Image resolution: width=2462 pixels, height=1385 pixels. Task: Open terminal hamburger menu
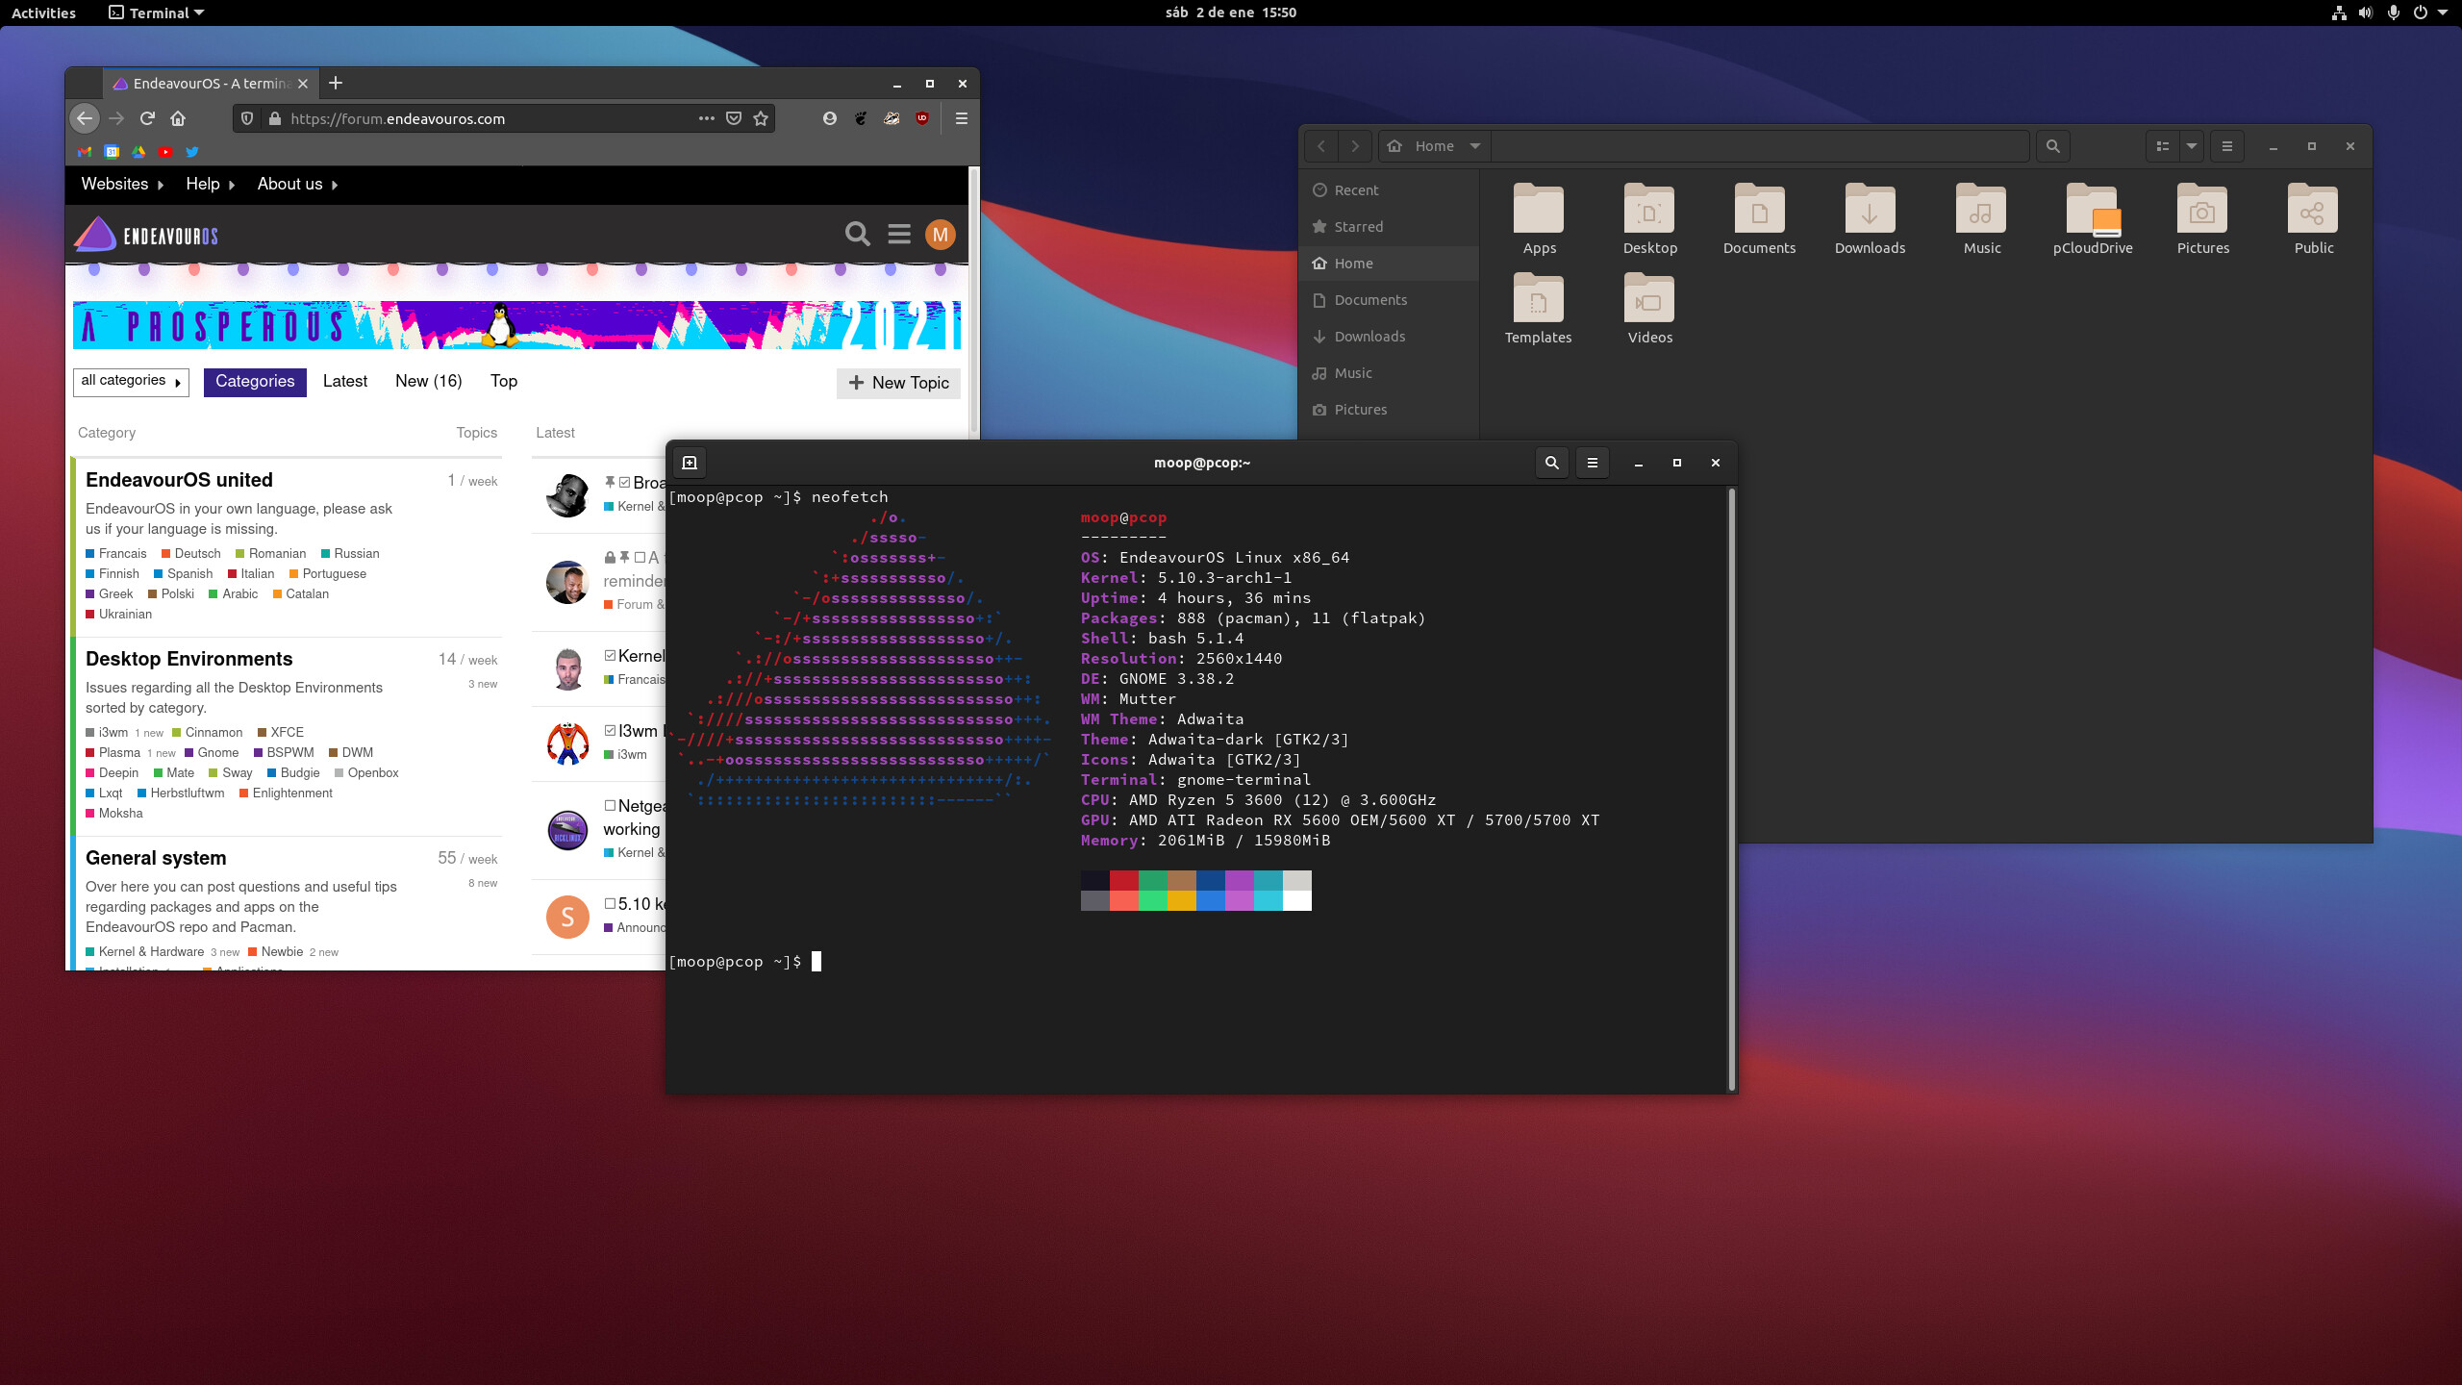pos(1592,463)
